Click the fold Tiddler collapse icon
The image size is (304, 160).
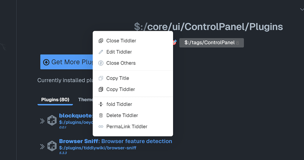pyautogui.click(x=101, y=104)
